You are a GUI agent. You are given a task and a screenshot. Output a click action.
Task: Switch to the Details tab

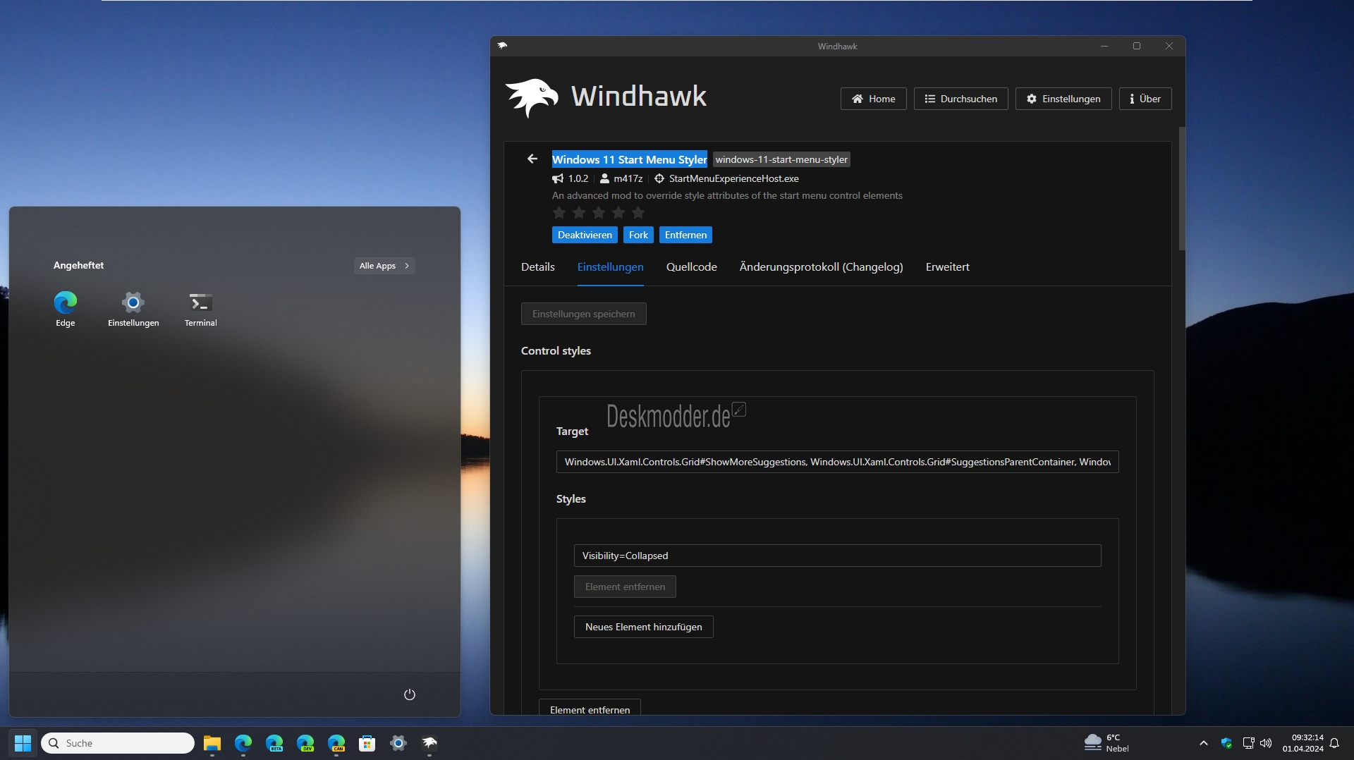pos(538,267)
